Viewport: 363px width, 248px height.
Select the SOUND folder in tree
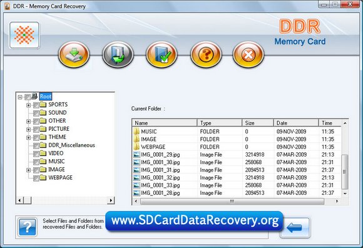[x=58, y=113]
